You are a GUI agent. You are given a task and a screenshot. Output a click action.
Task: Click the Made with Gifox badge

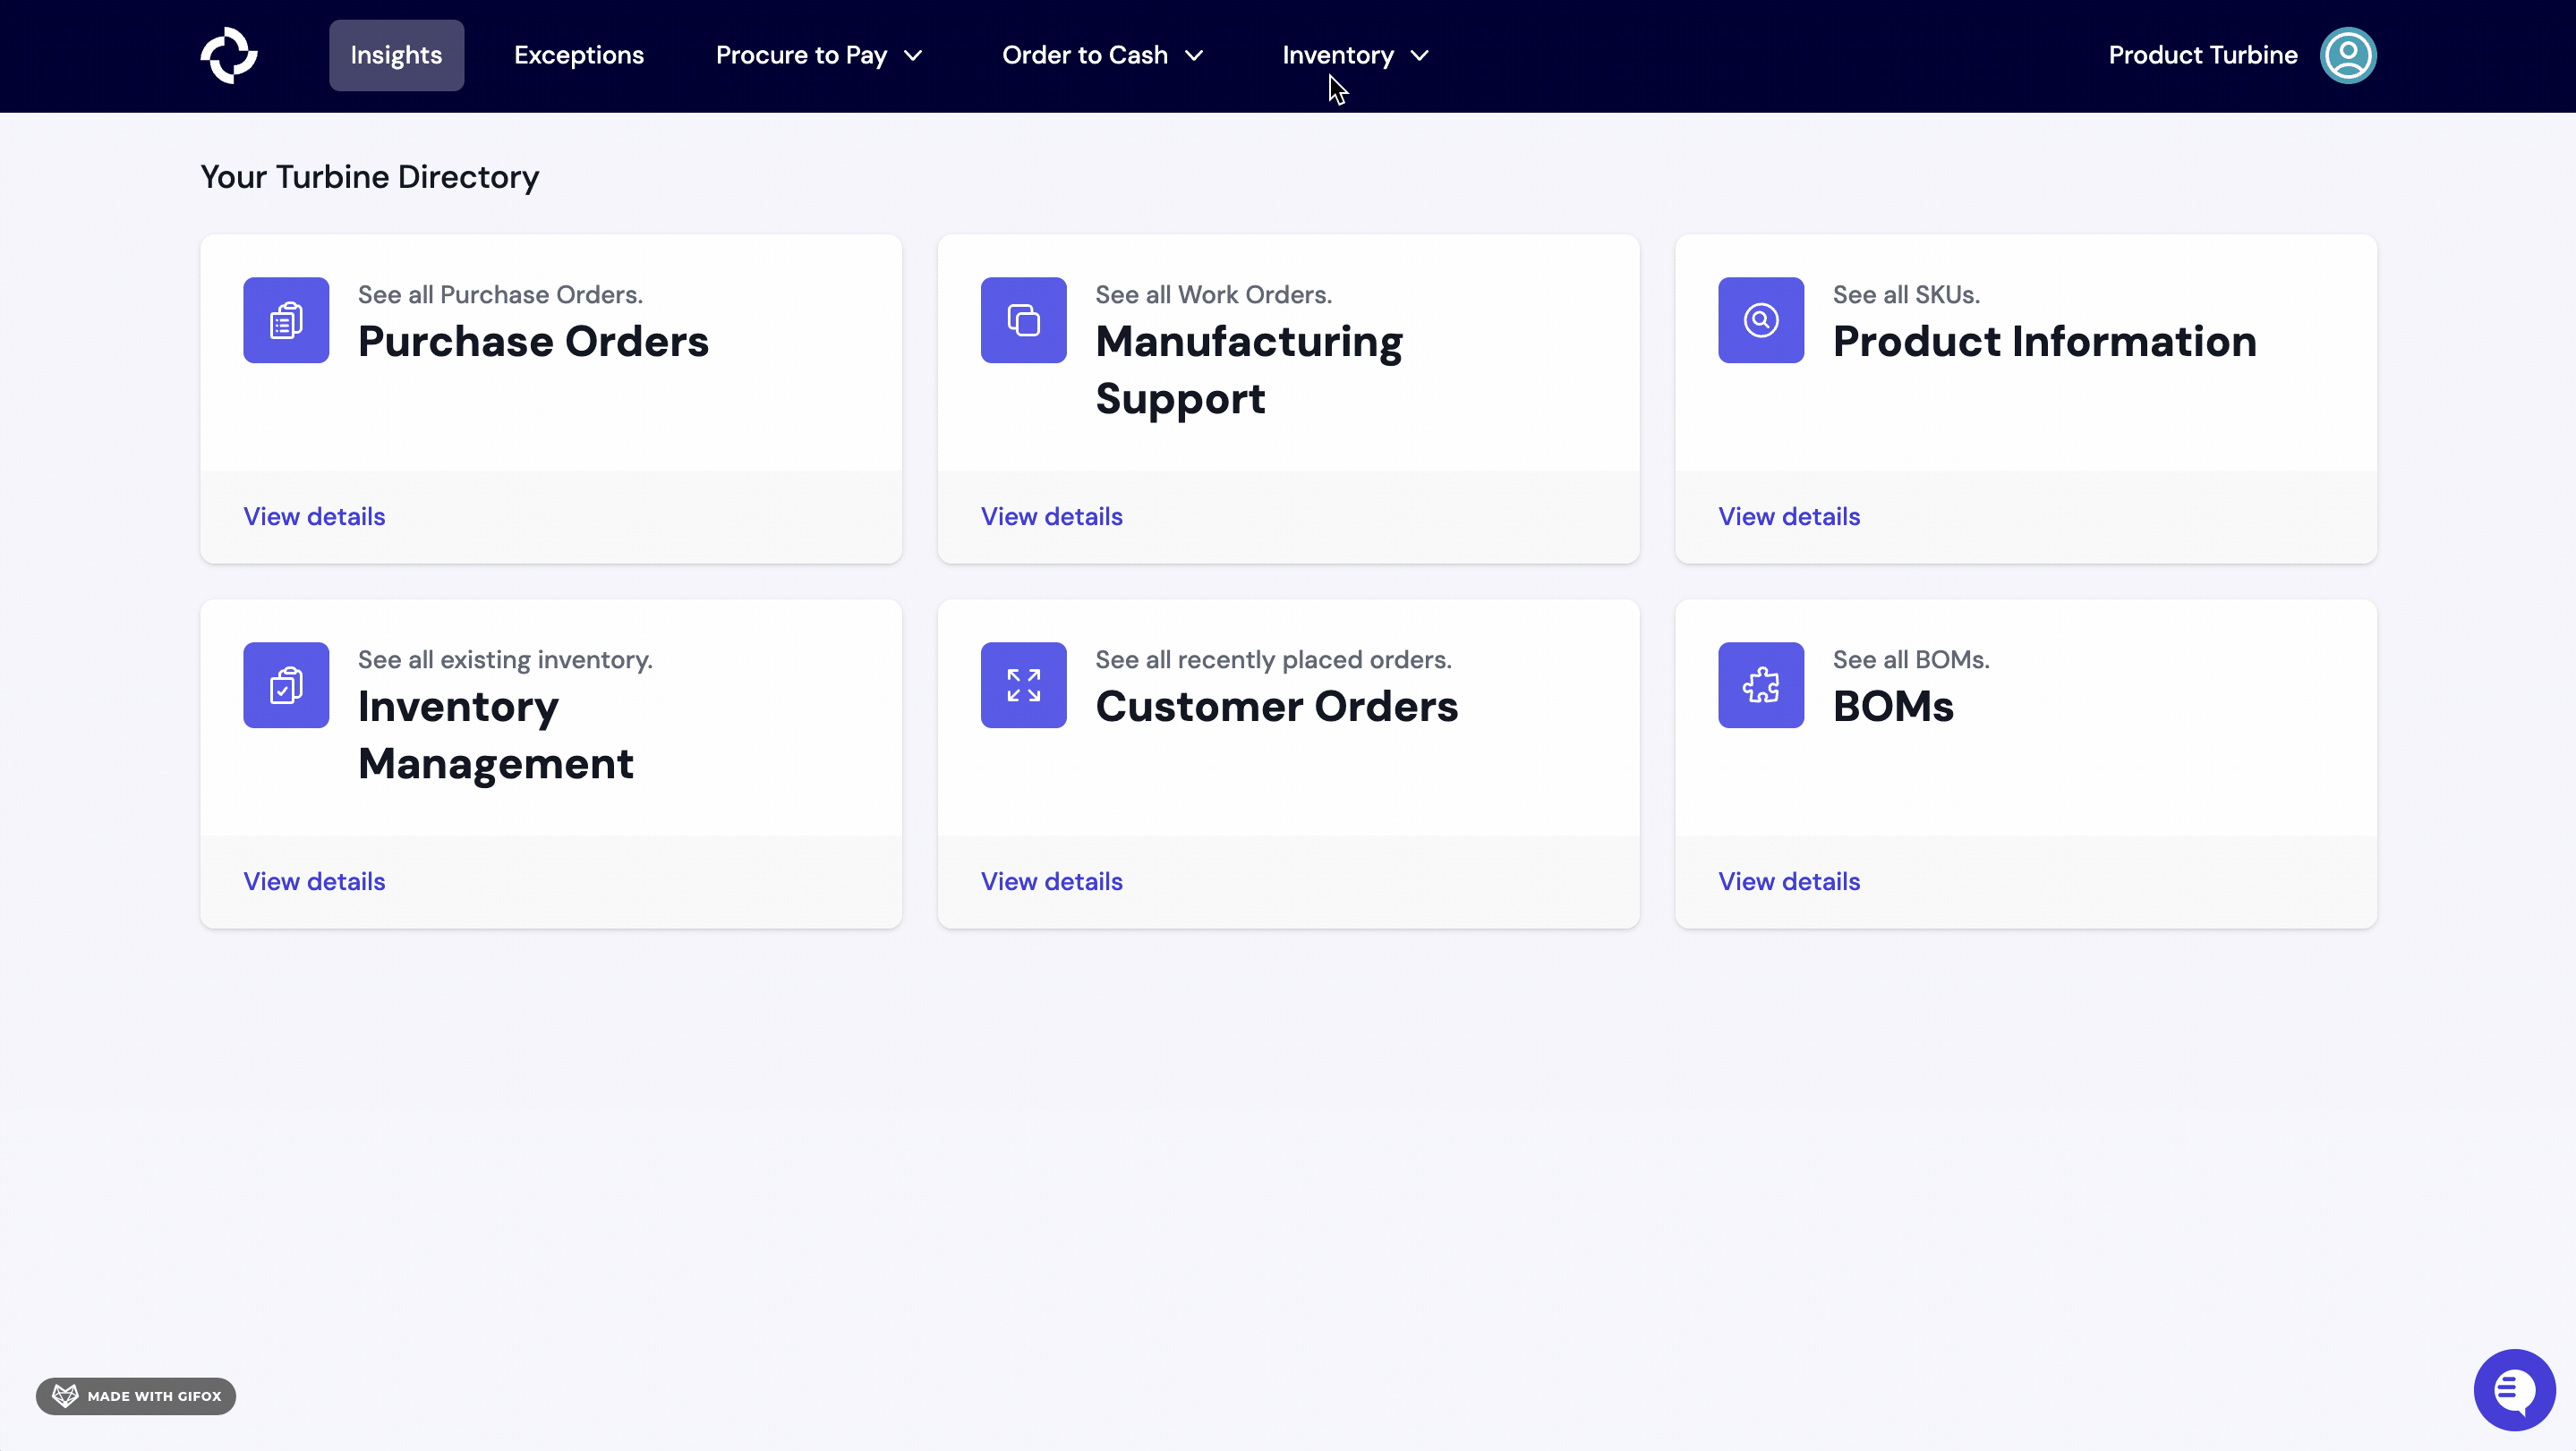pyautogui.click(x=136, y=1396)
